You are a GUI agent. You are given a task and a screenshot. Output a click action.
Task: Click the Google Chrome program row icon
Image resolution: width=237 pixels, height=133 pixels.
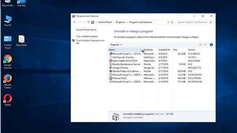(111, 68)
